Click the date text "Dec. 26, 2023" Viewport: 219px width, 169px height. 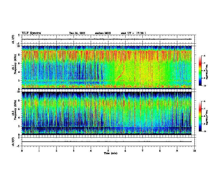coord(77,33)
